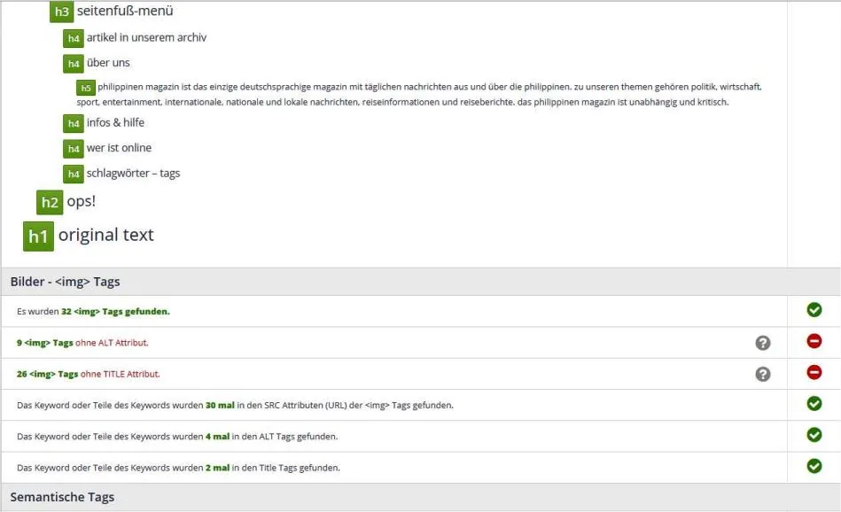This screenshot has height=512, width=841.
Task: Click the green checkmark in the ALT Tags keyword row
Action: [814, 435]
